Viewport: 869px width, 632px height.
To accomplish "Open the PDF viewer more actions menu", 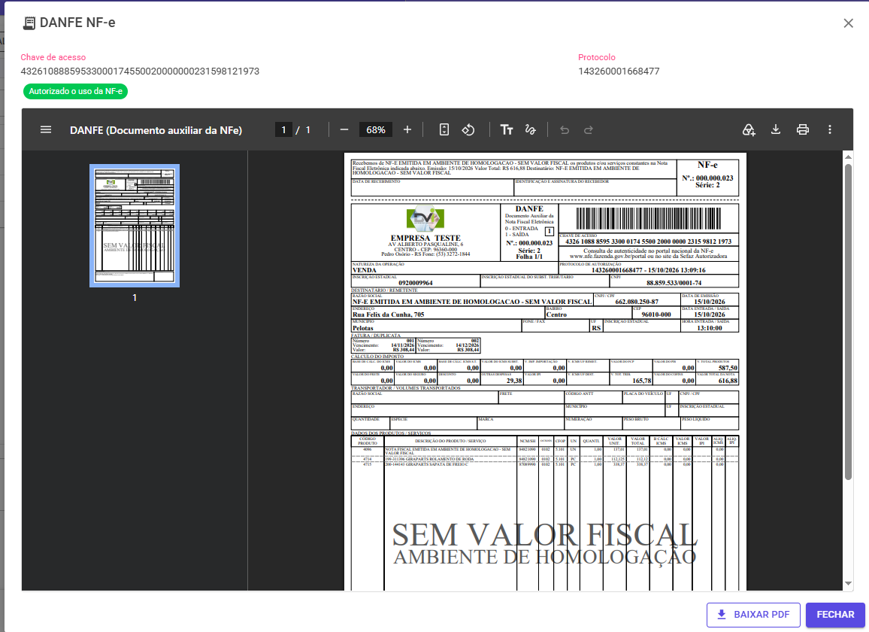I will coord(830,130).
